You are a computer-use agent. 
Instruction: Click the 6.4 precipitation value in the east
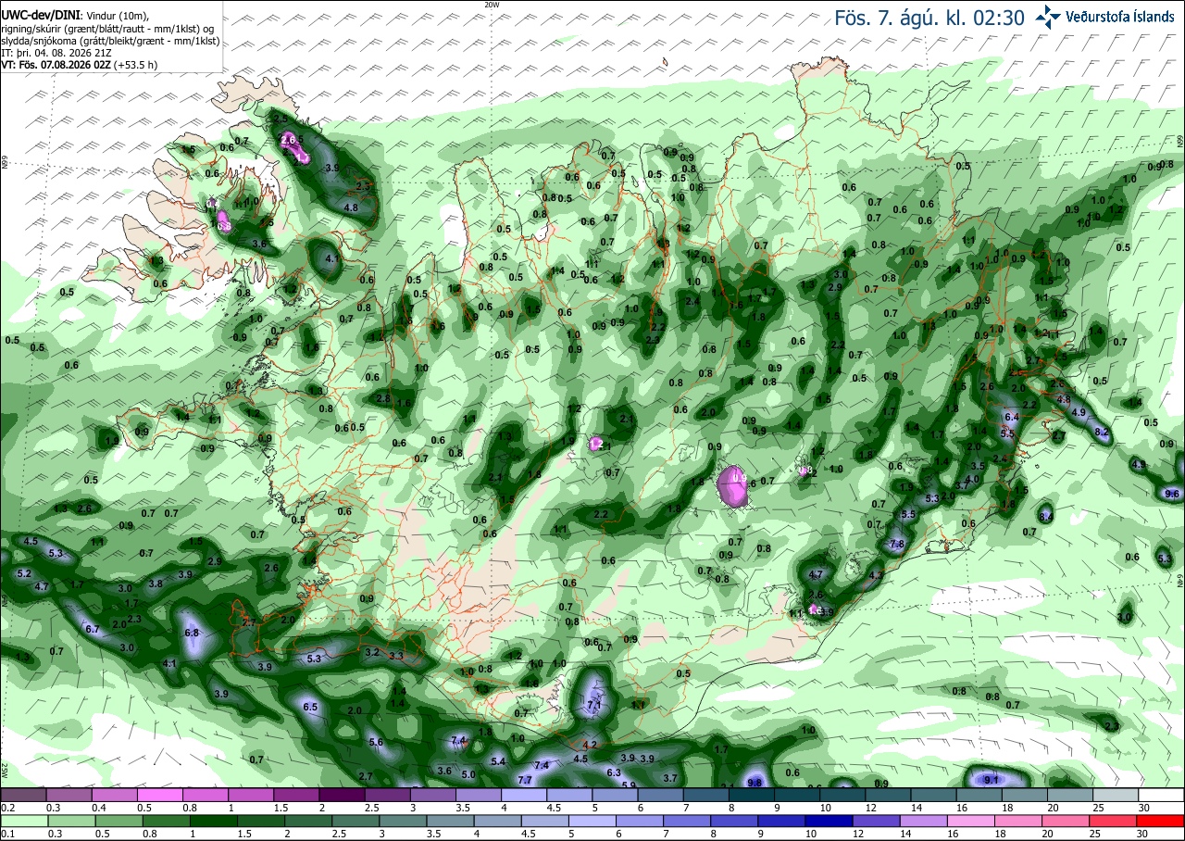click(1011, 418)
